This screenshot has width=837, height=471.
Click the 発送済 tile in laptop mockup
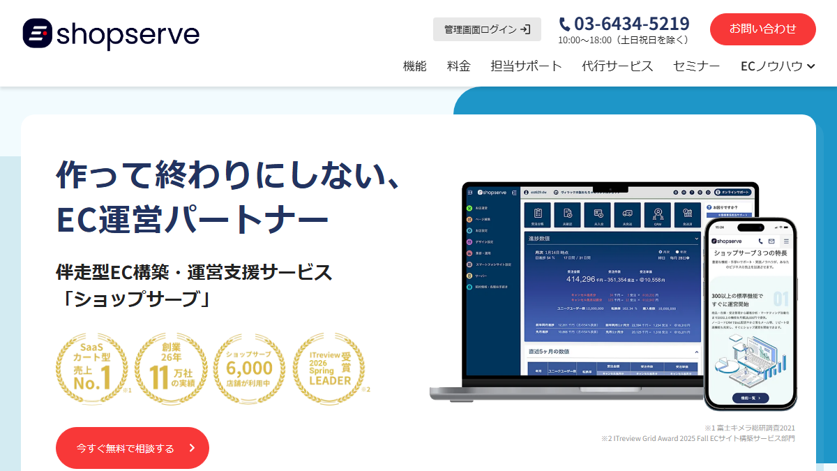click(x=688, y=216)
